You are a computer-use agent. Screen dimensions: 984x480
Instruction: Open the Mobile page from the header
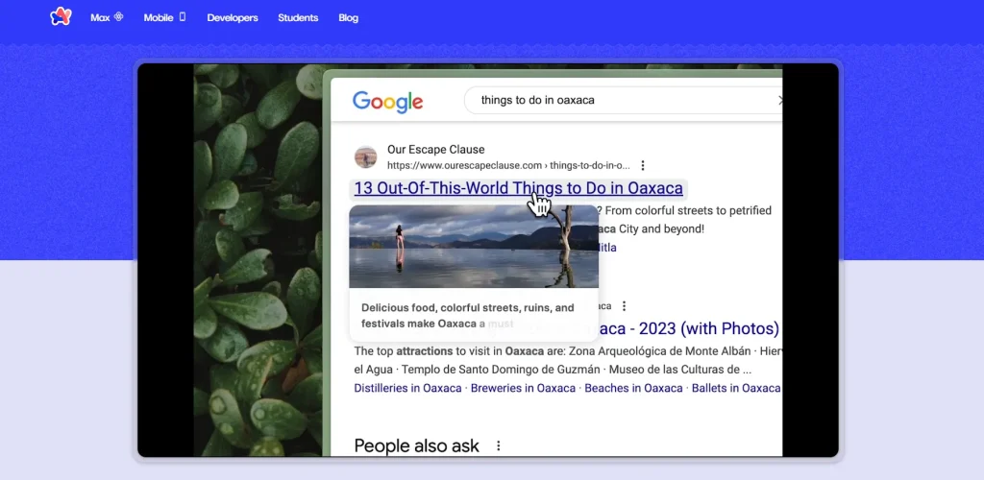pos(164,17)
